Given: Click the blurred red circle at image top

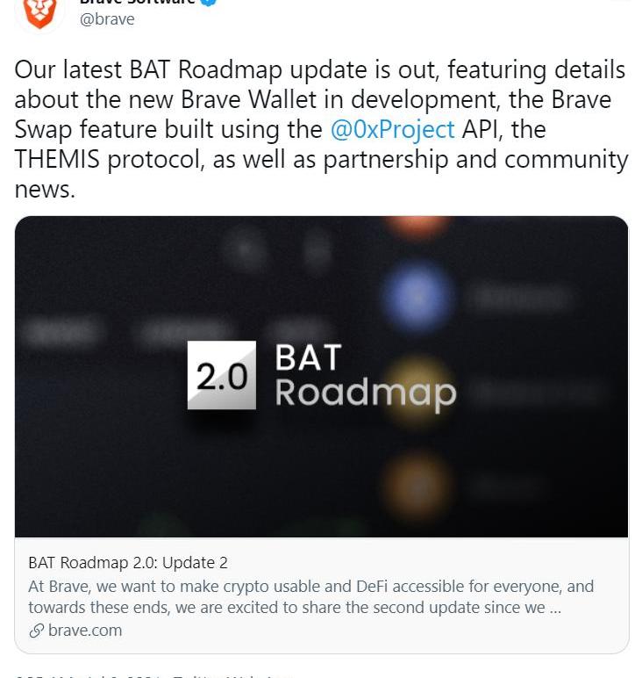Looking at the screenshot, I should tap(417, 225).
